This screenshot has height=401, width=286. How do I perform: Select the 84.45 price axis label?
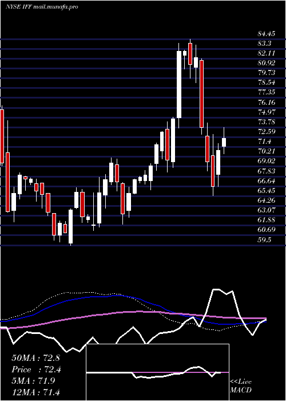(x=266, y=34)
